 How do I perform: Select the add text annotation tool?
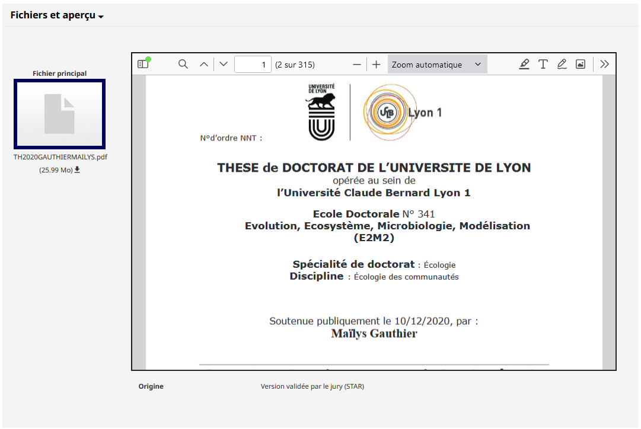(543, 64)
